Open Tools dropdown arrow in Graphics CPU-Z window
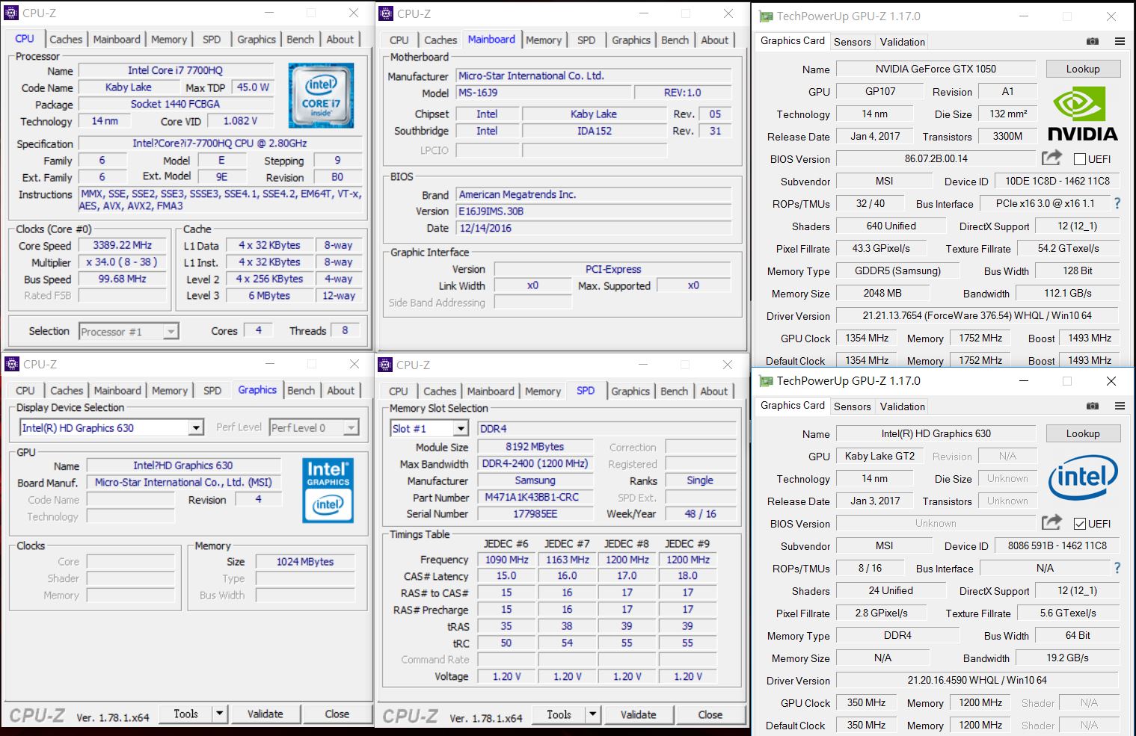Viewport: 1136px width, 736px height. [x=219, y=714]
